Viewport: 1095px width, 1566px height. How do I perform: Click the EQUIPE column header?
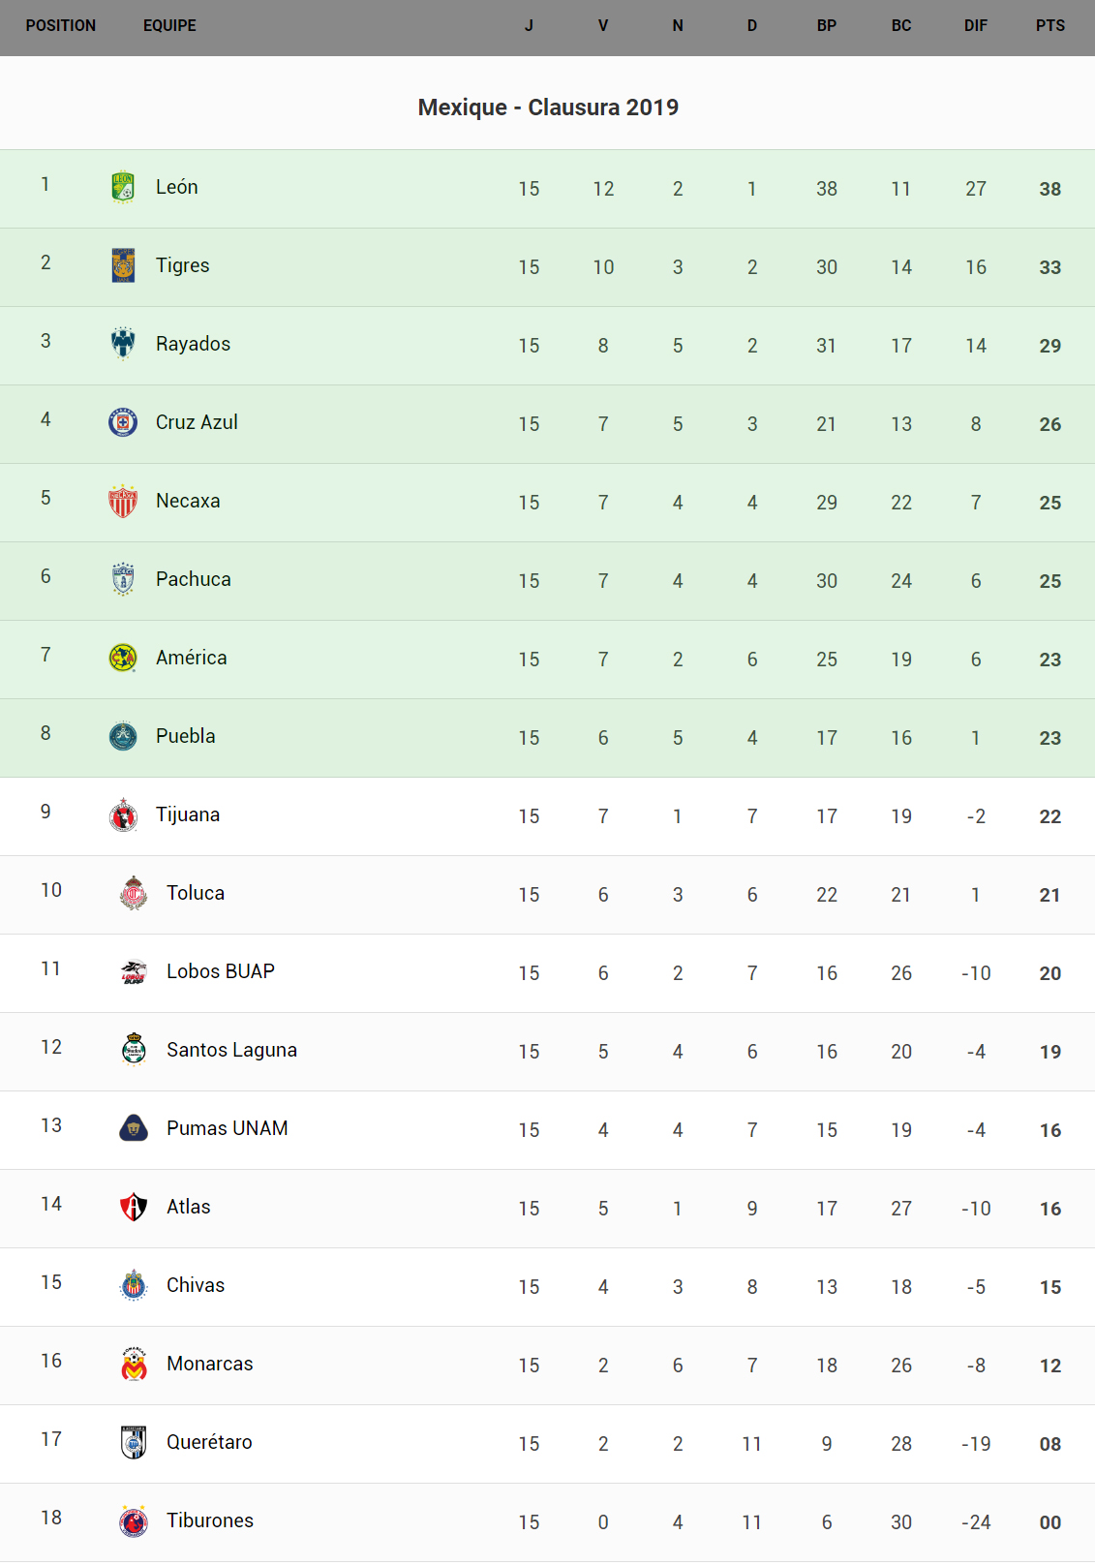point(169,26)
